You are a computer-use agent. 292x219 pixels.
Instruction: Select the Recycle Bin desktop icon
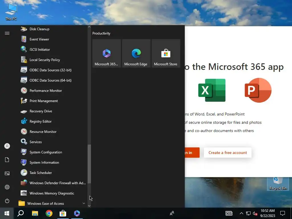(x=278, y=184)
